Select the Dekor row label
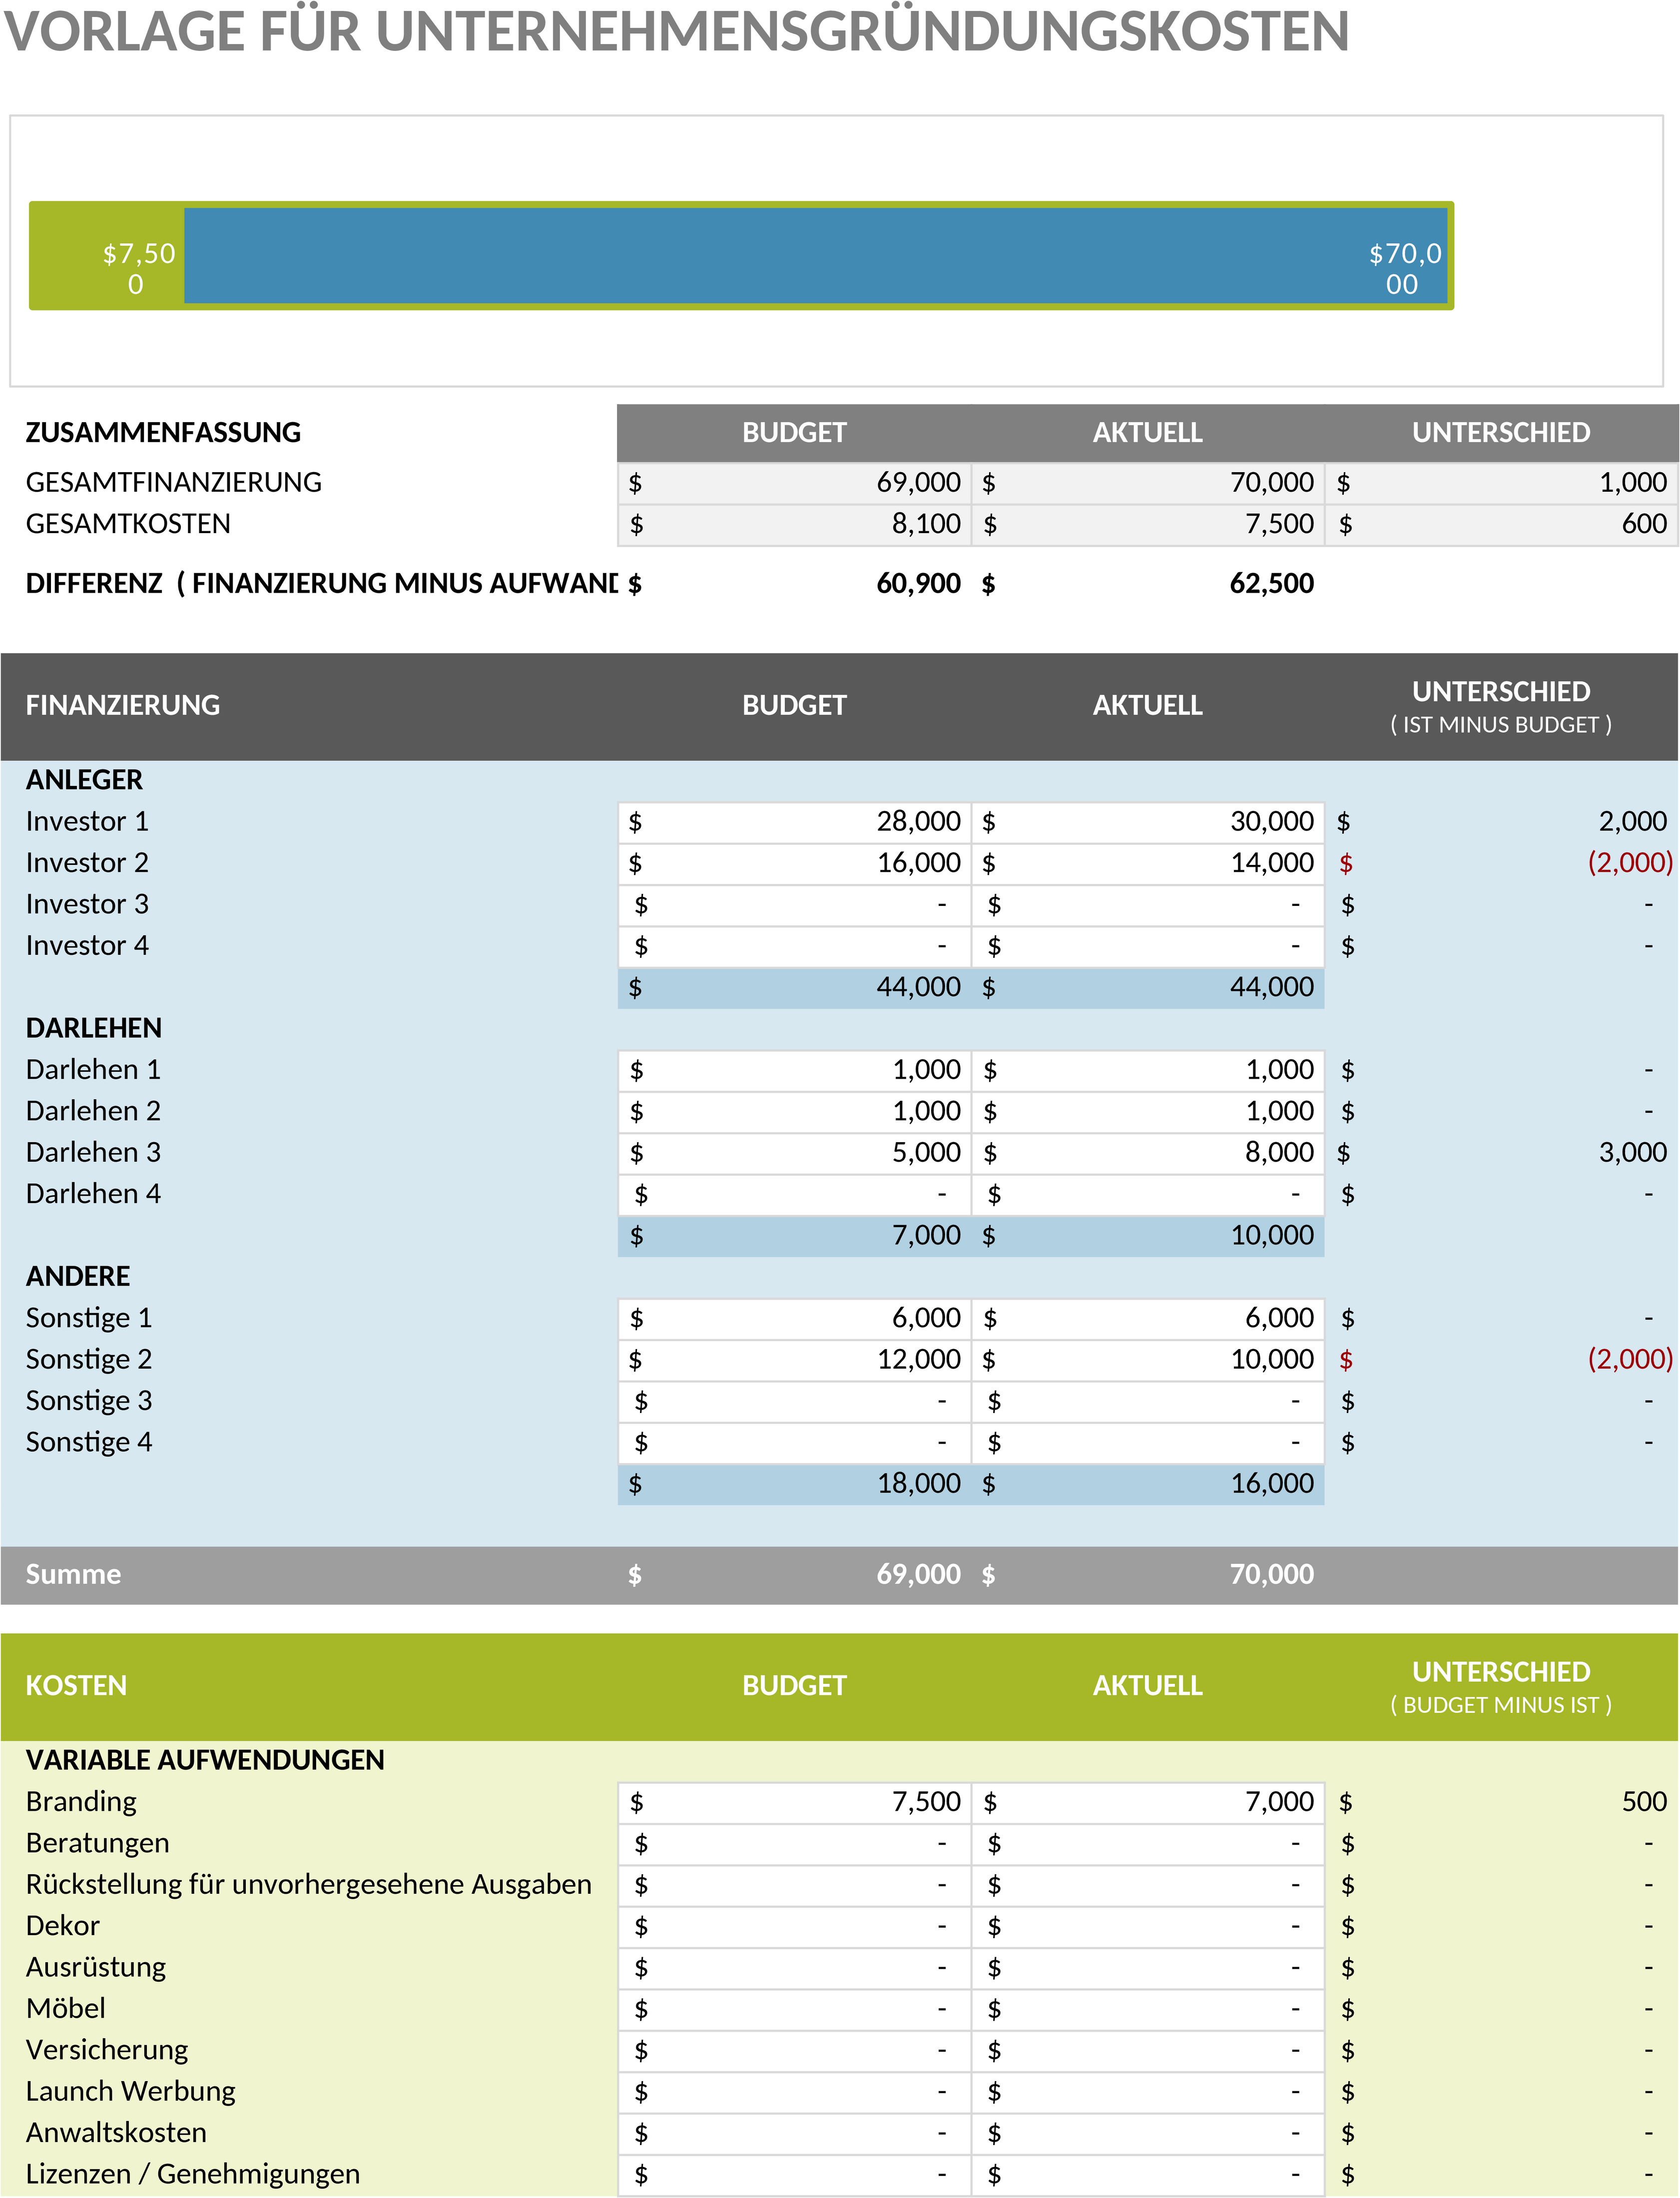1680x2198 pixels. [x=62, y=1926]
